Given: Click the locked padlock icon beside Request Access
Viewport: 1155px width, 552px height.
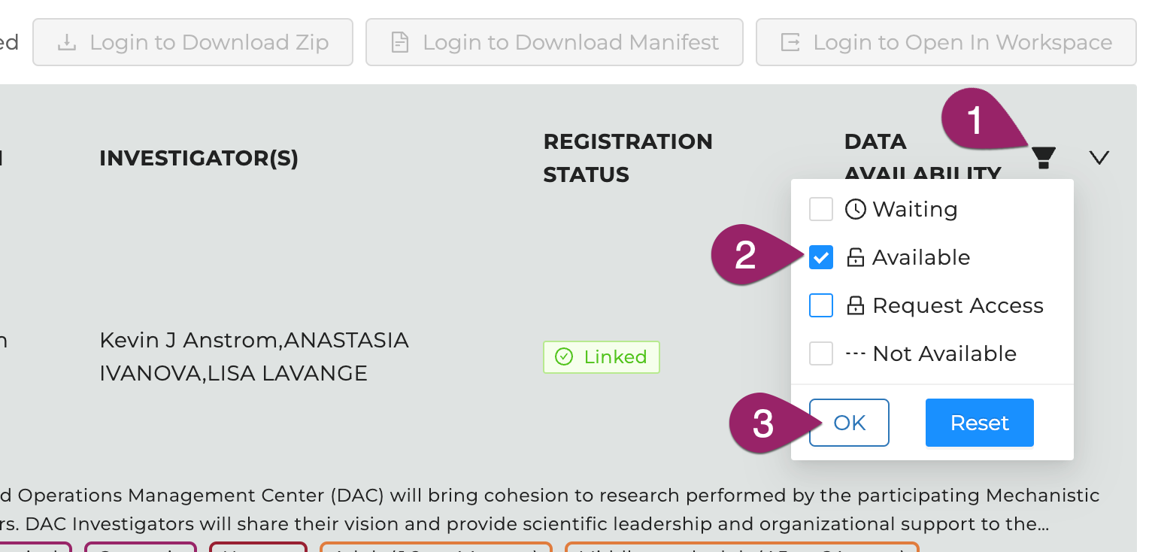Looking at the screenshot, I should click(856, 305).
